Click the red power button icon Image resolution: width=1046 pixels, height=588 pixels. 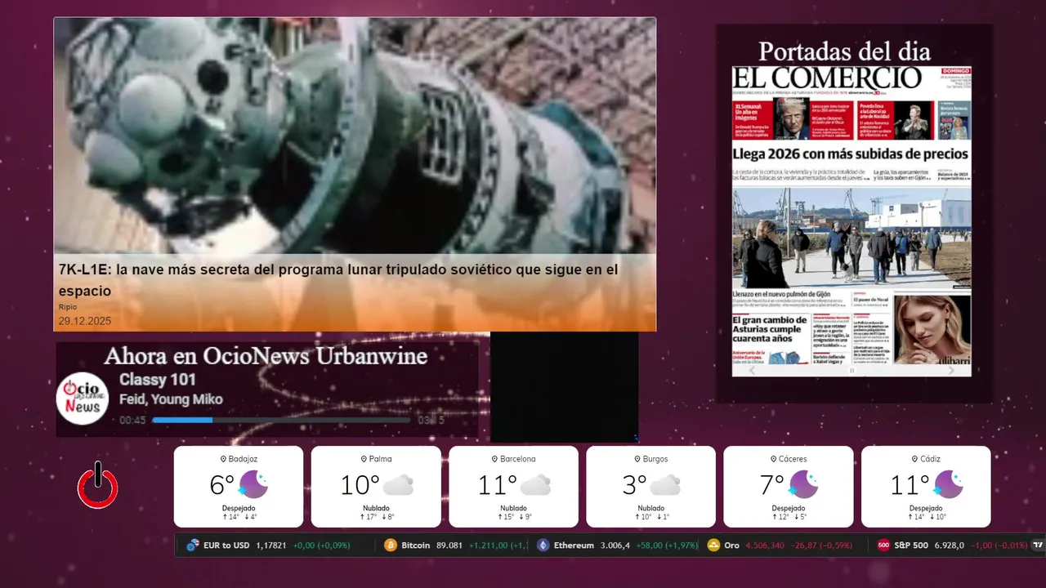[98, 485]
